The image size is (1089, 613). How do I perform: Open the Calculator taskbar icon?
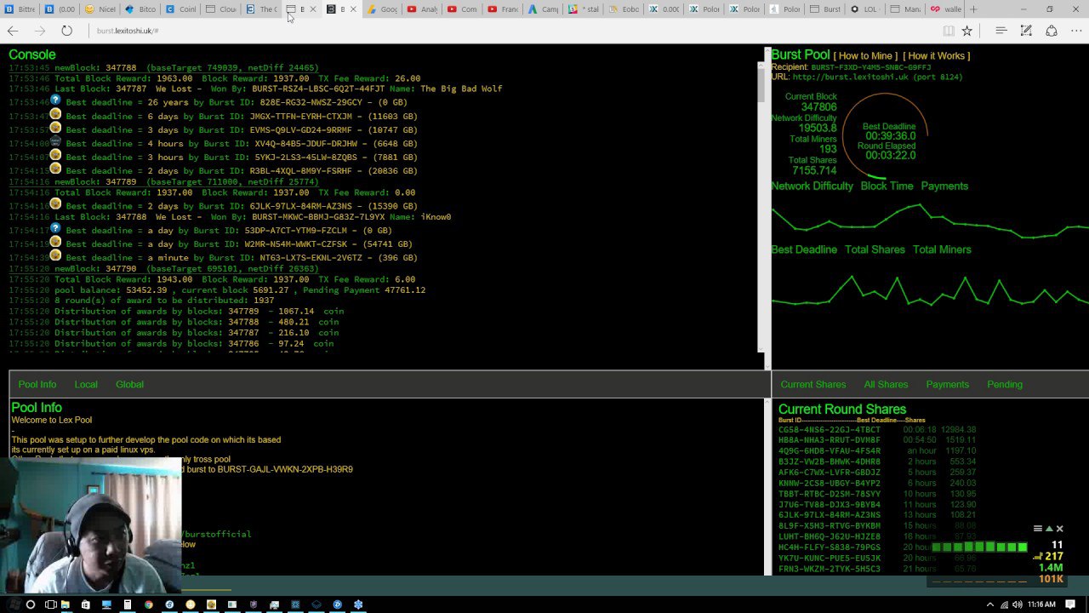128,604
